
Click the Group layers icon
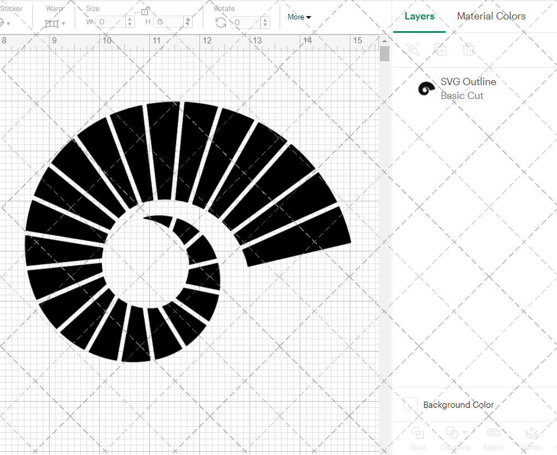tap(413, 50)
